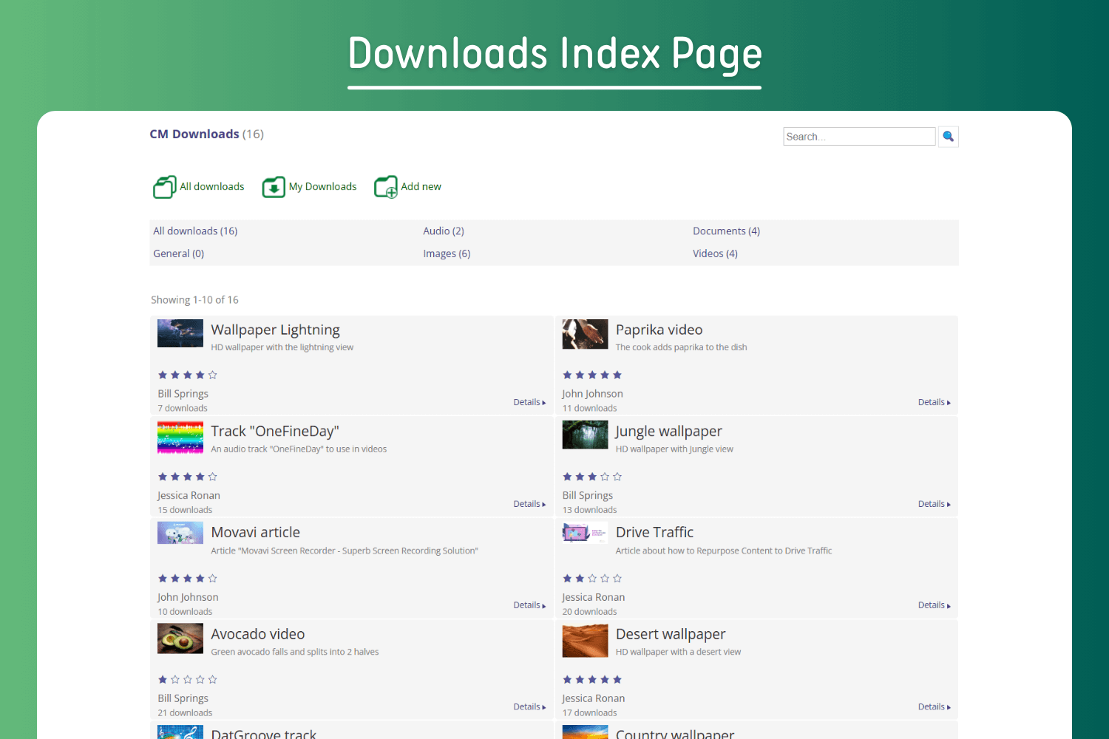Click the star rating of Jungle wallpaper
1109x739 pixels.
592,477
